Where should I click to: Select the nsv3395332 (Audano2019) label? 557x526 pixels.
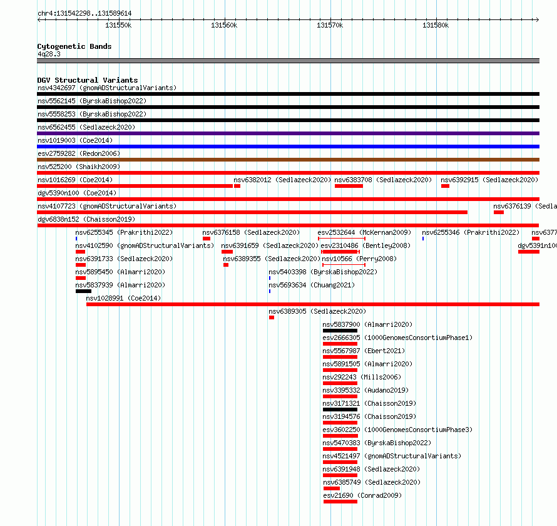365,390
